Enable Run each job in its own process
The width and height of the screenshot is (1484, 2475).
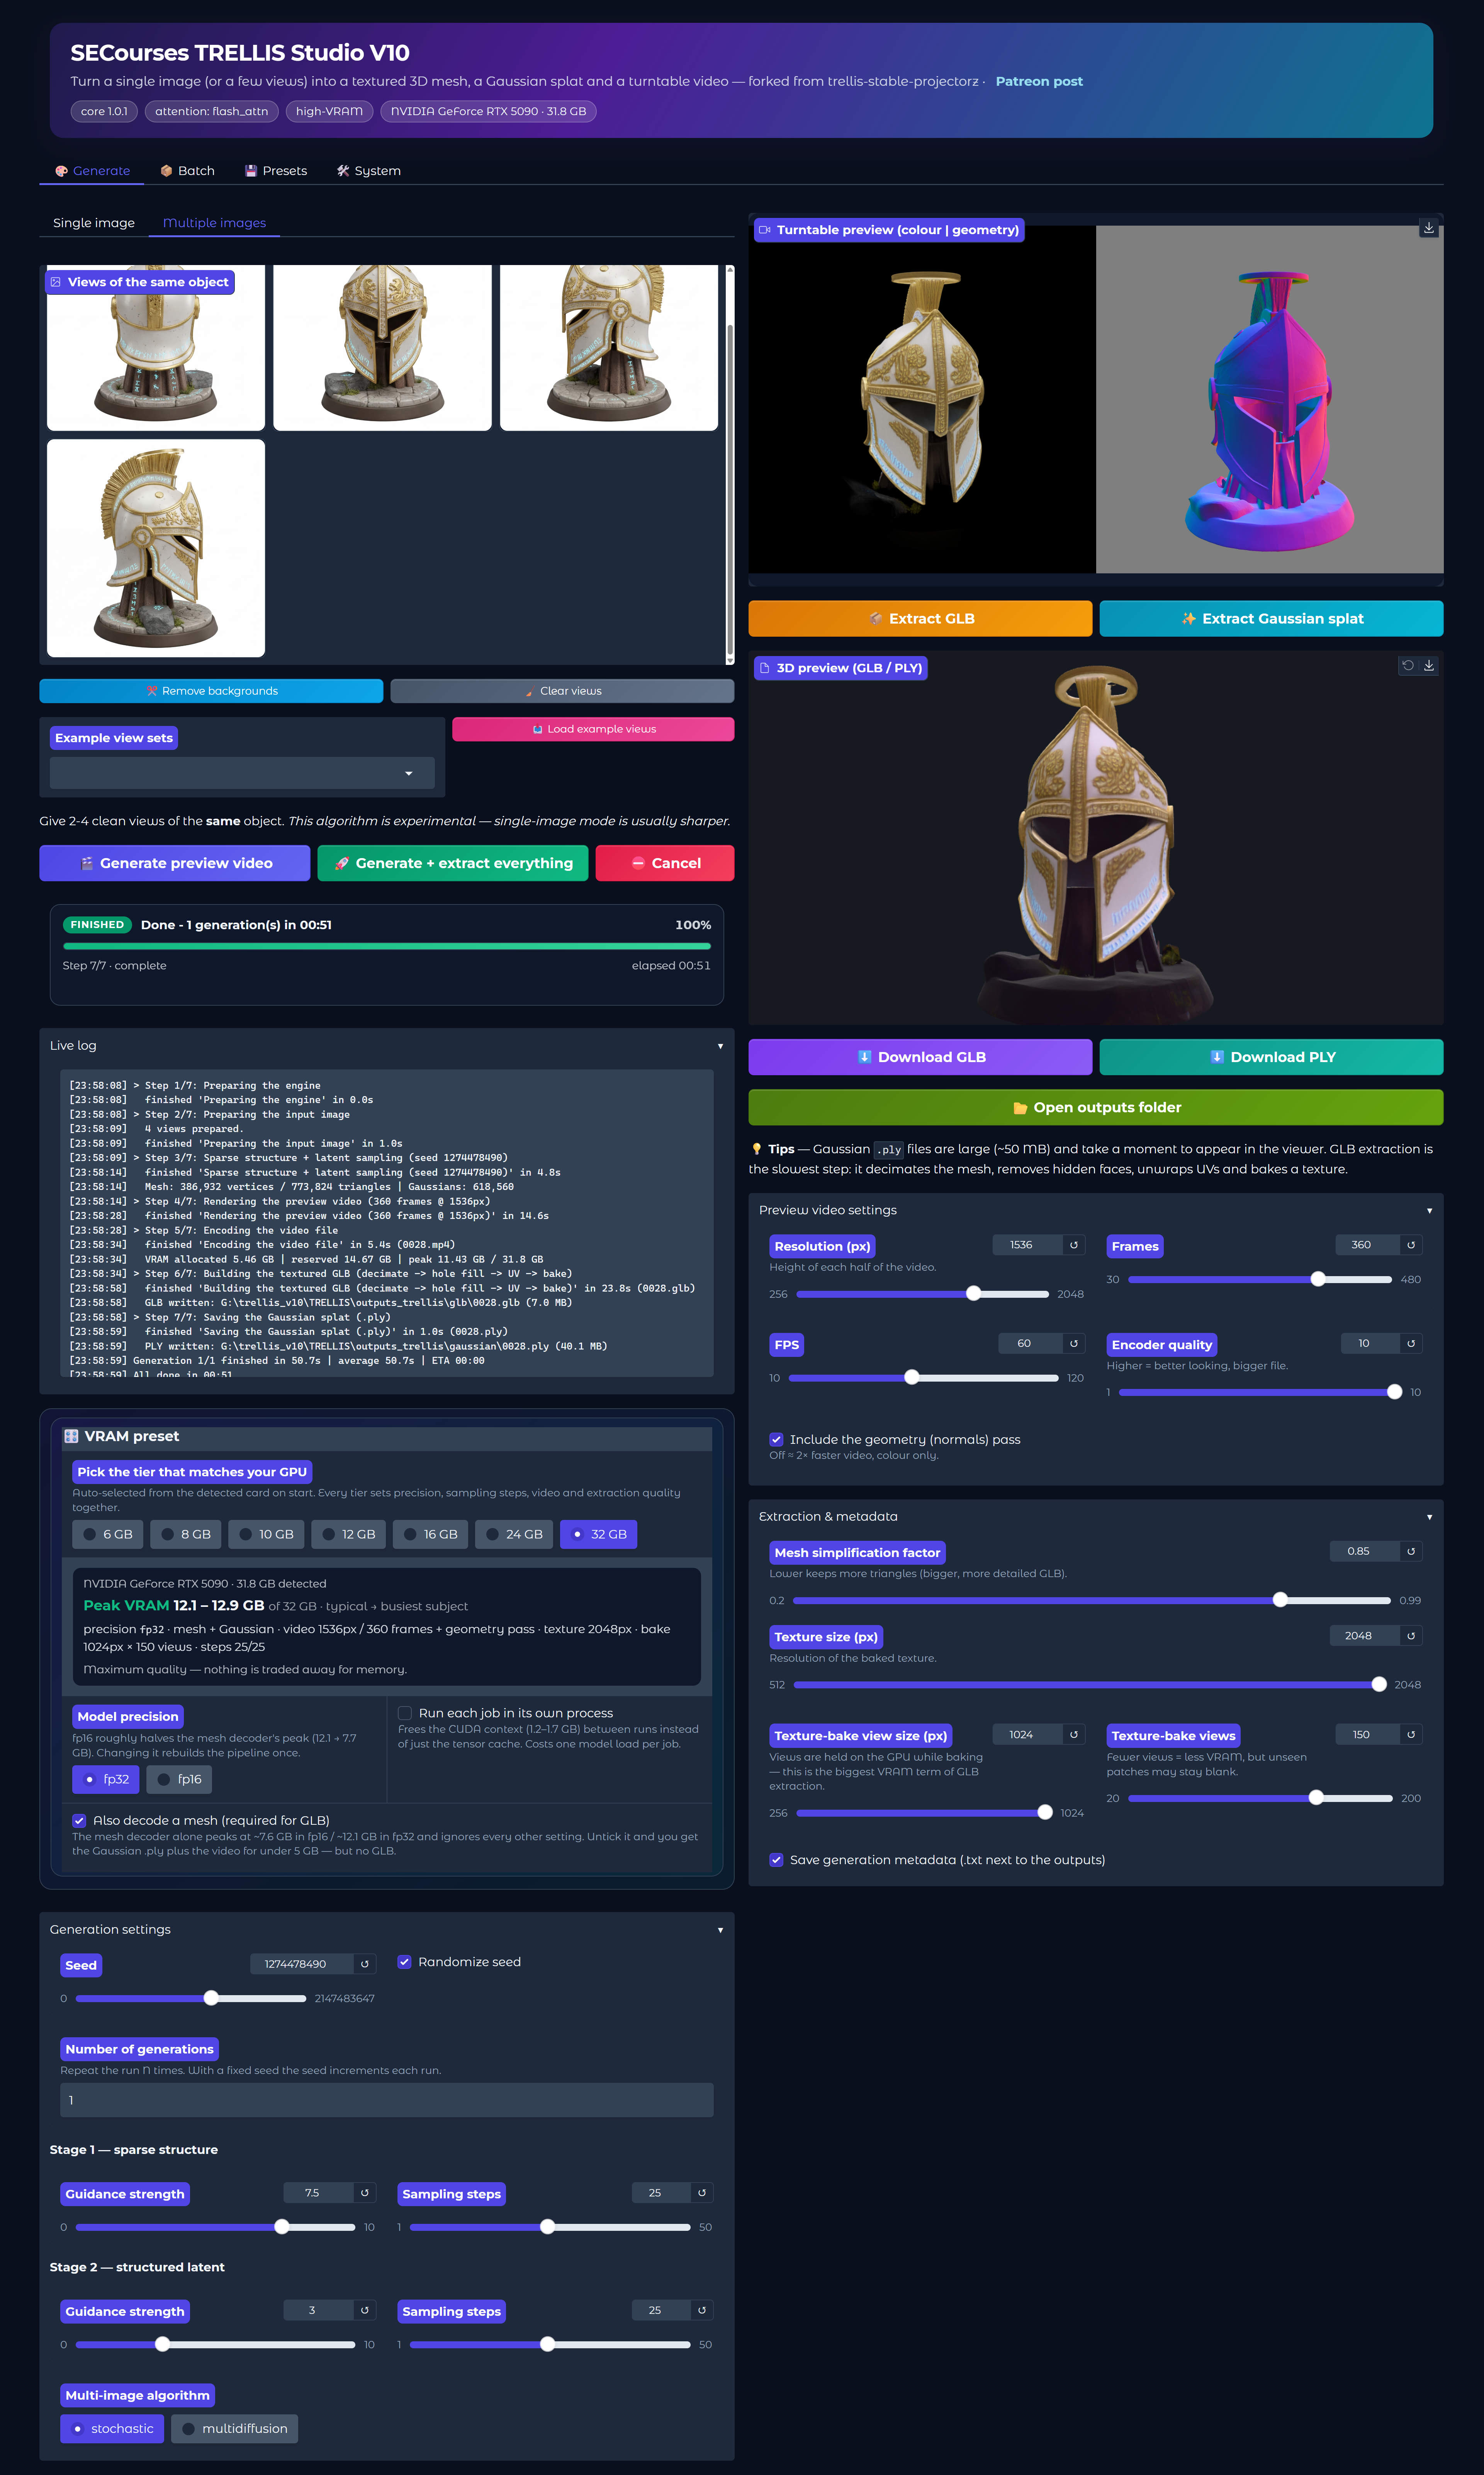[x=405, y=1713]
